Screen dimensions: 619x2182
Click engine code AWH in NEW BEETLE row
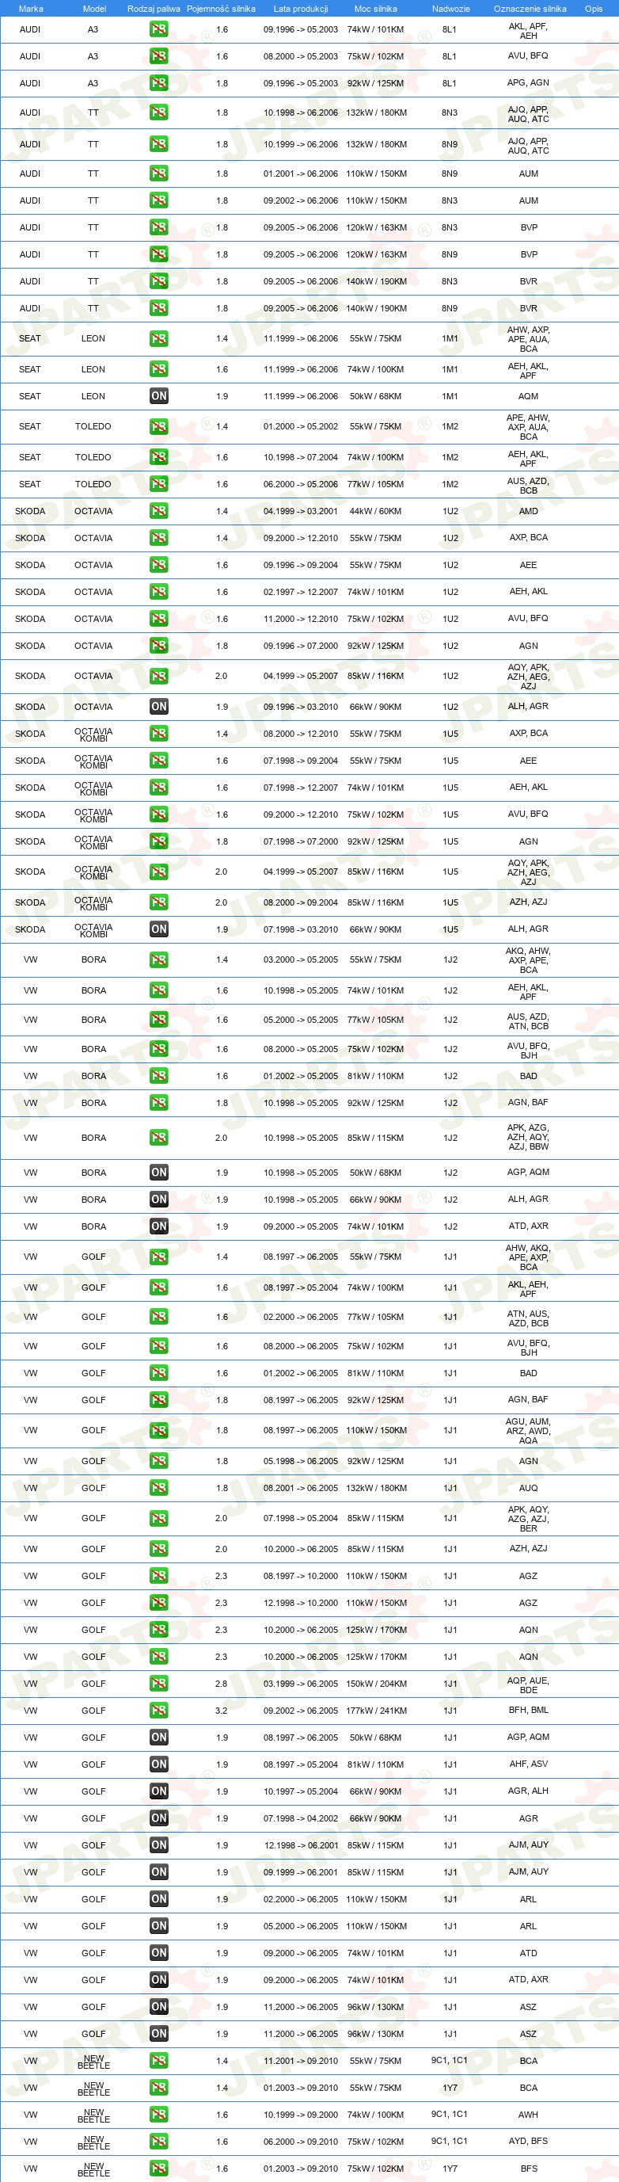pyautogui.click(x=529, y=2115)
